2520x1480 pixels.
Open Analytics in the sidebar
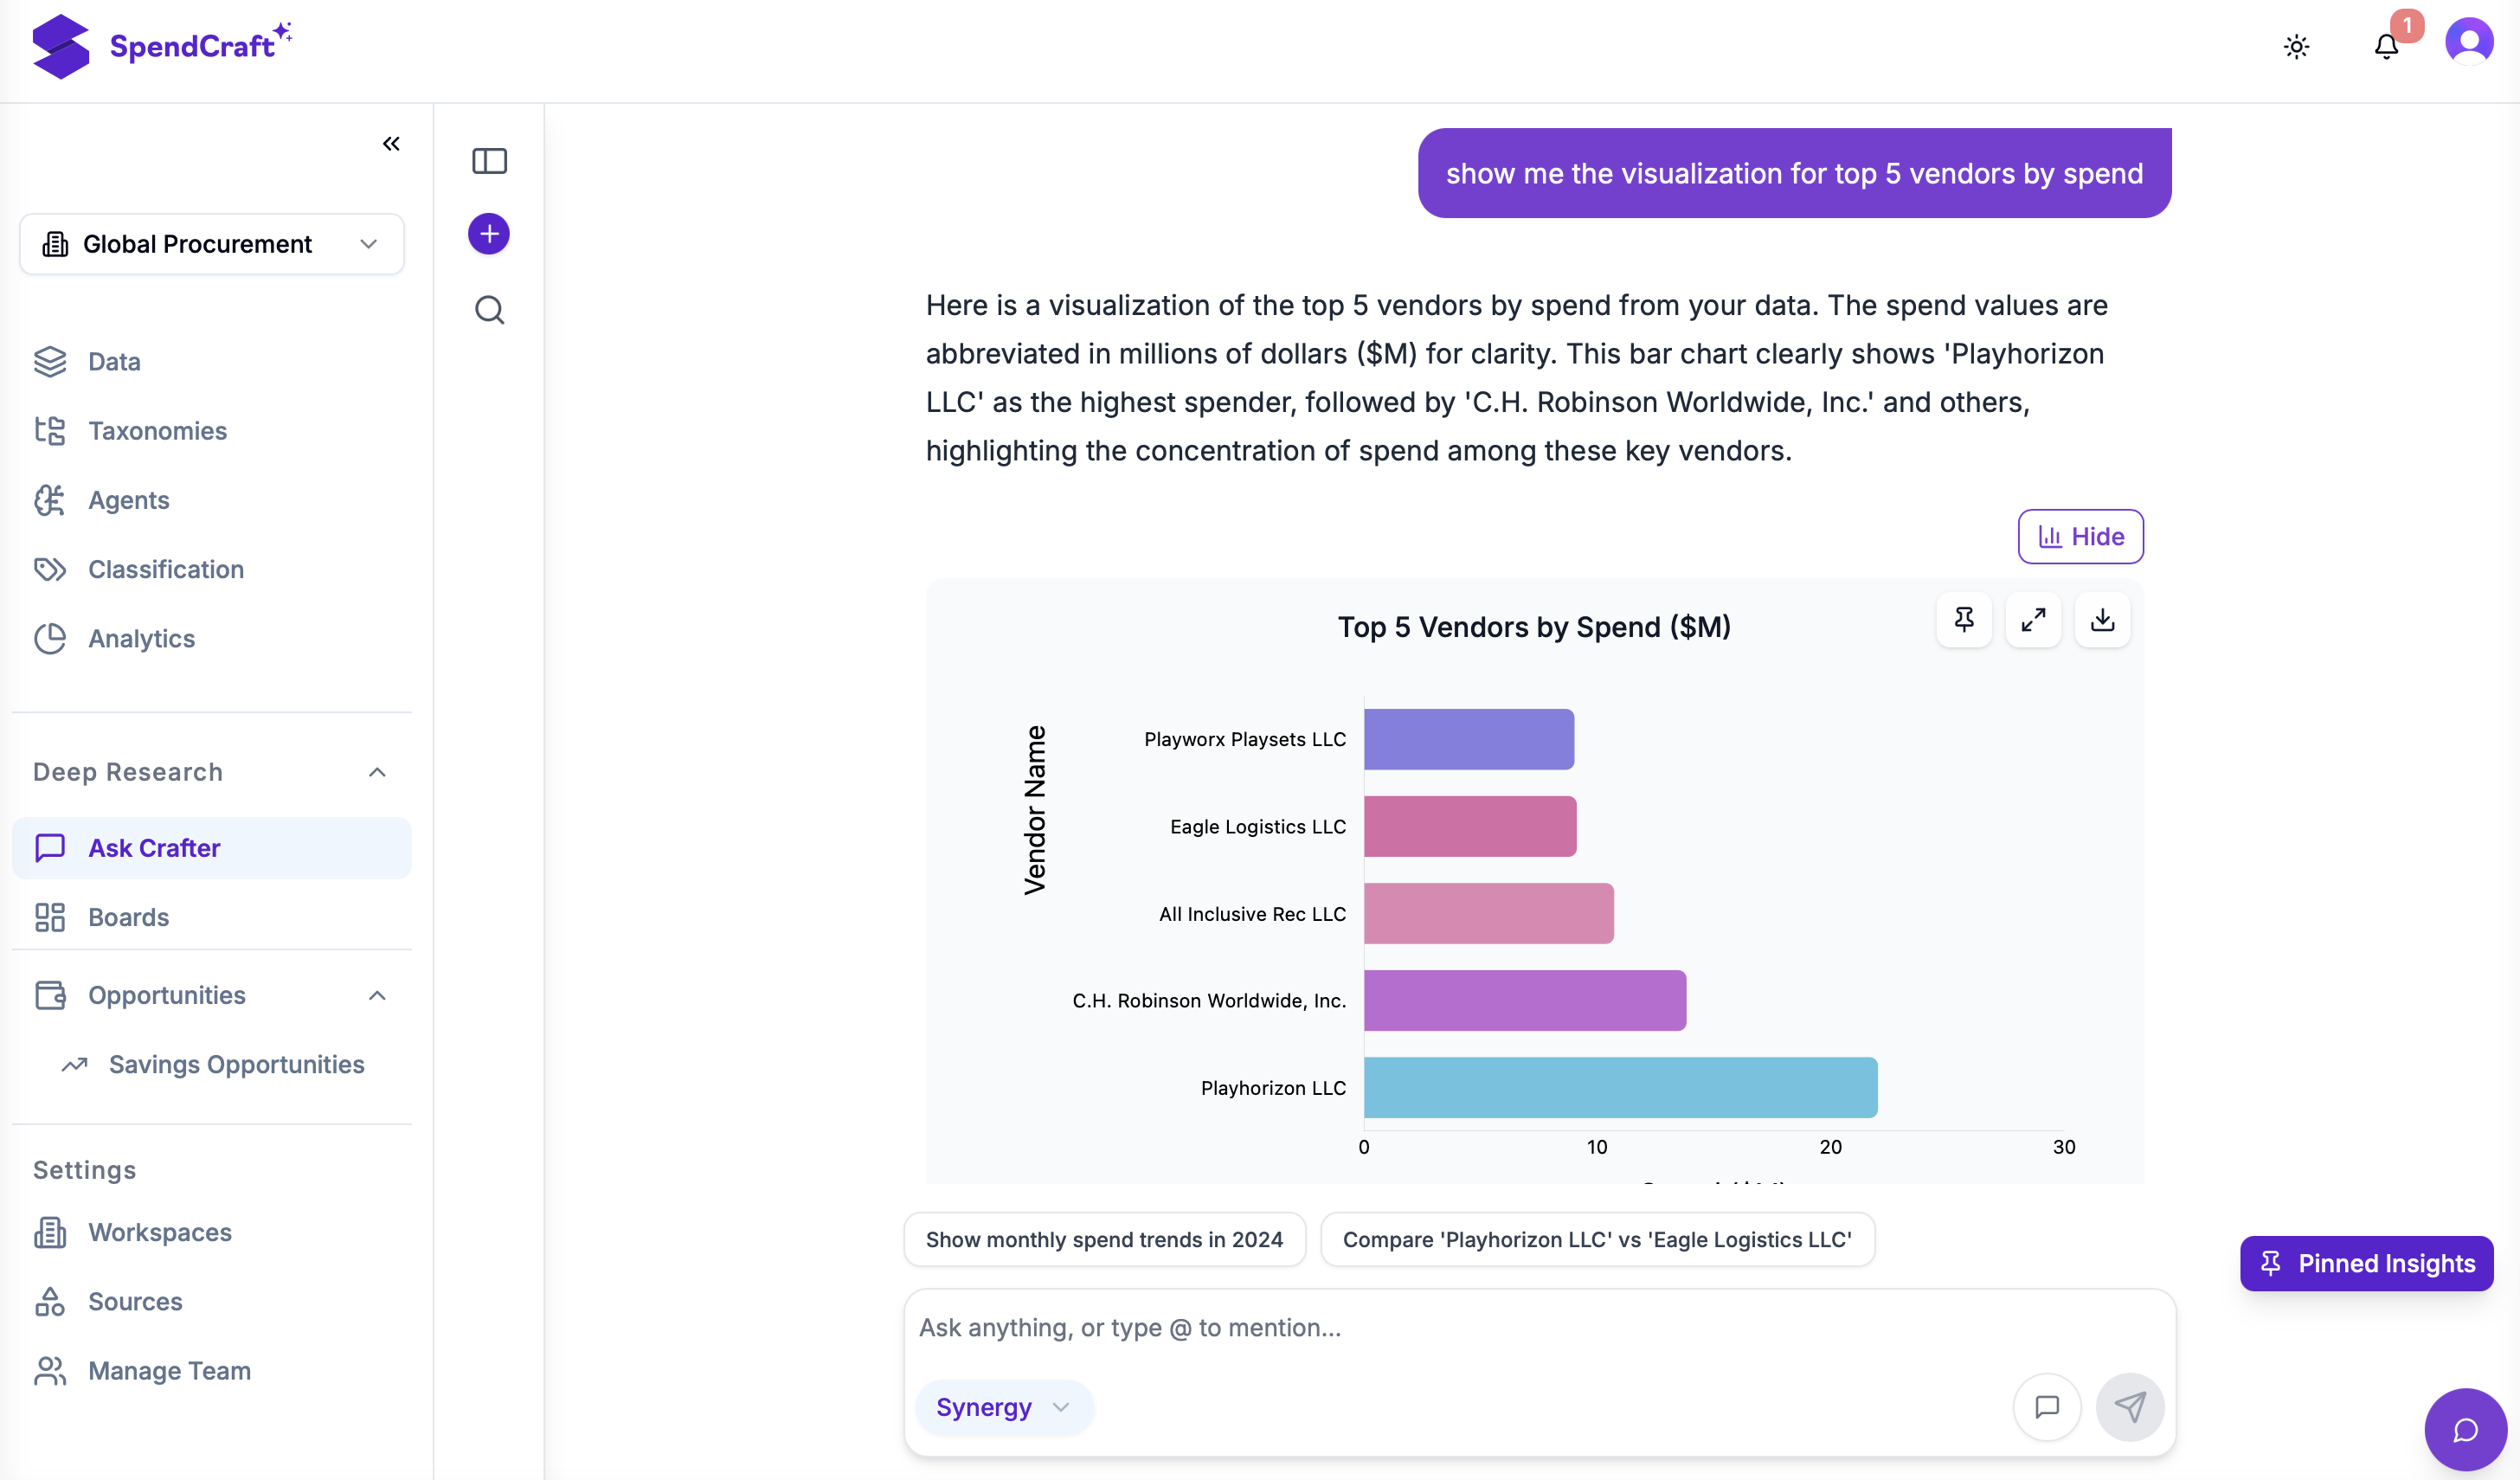pyautogui.click(x=212, y=638)
